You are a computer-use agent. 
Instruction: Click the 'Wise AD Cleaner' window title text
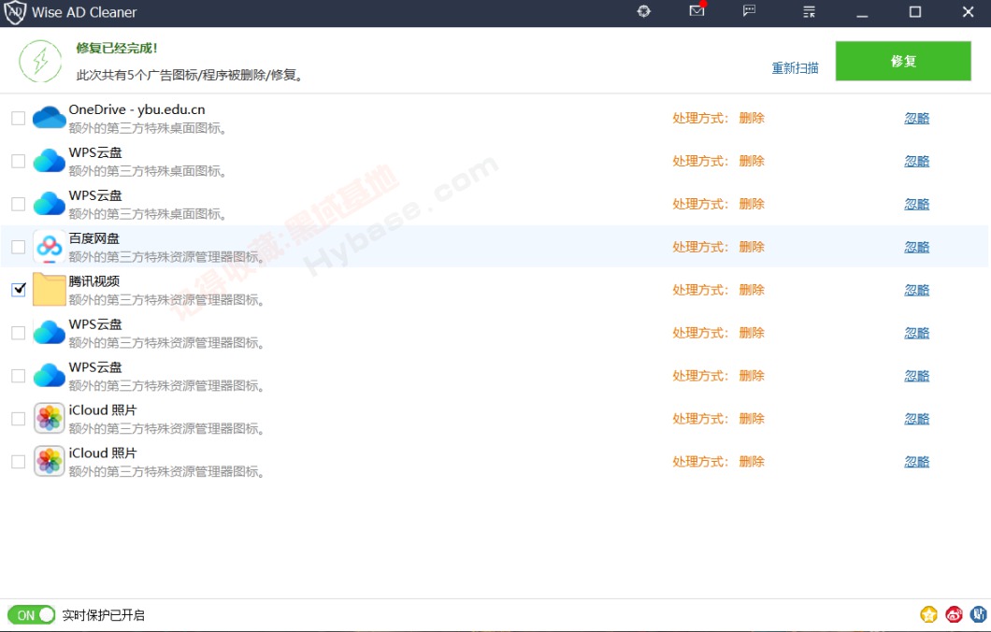click(x=84, y=12)
